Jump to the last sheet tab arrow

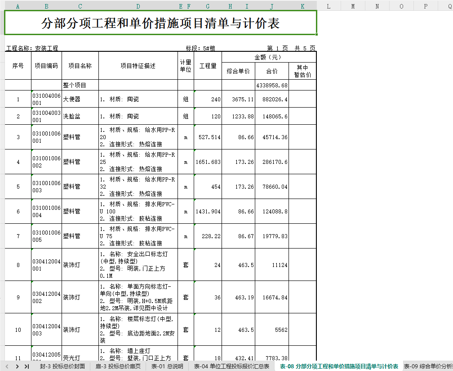27,366
